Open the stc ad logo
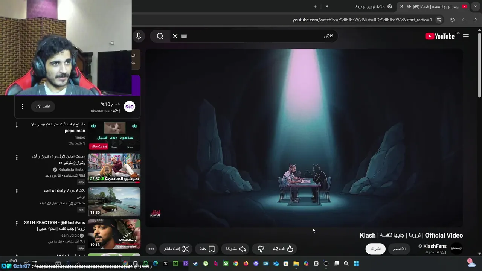The width and height of the screenshot is (482, 271). (x=130, y=107)
